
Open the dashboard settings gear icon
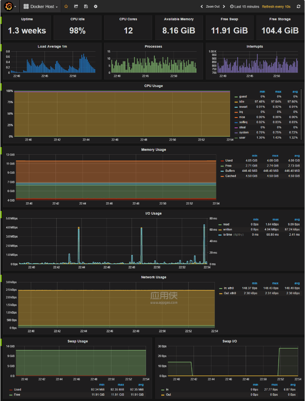(x=96, y=6)
